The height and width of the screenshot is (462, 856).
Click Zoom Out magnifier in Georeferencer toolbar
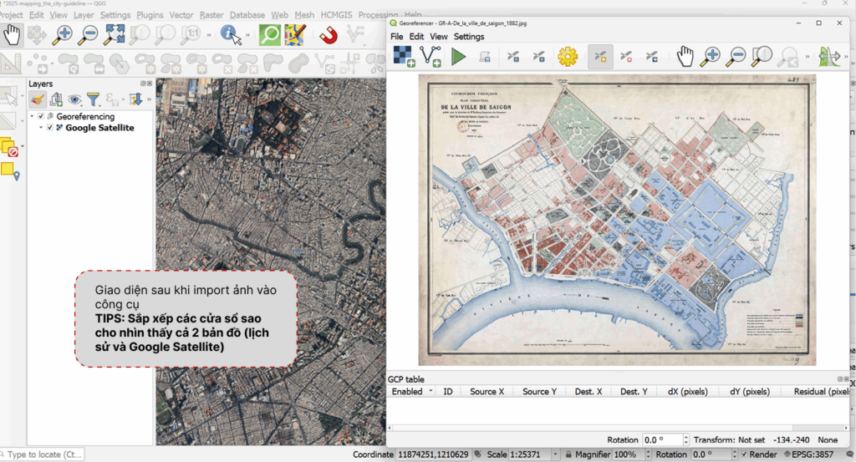pyautogui.click(x=736, y=56)
